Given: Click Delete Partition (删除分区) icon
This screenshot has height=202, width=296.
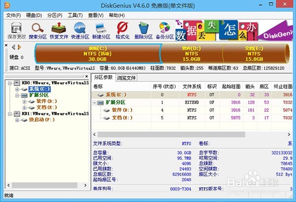Looking at the screenshot, I should click(x=144, y=31).
